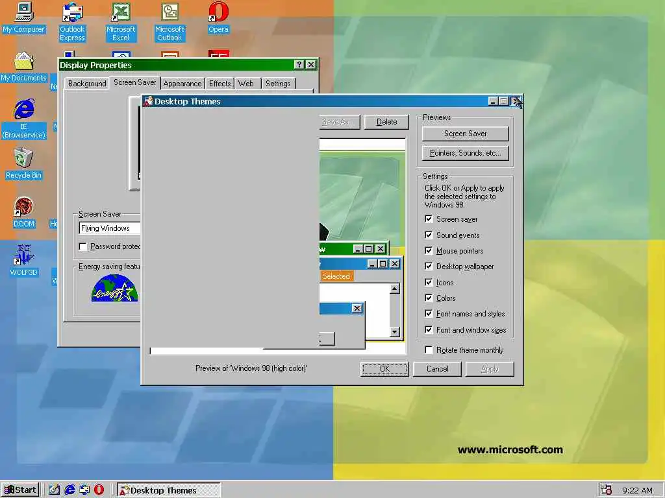
Task: Click the Desktop Themes taskbar button
Action: tap(168, 490)
